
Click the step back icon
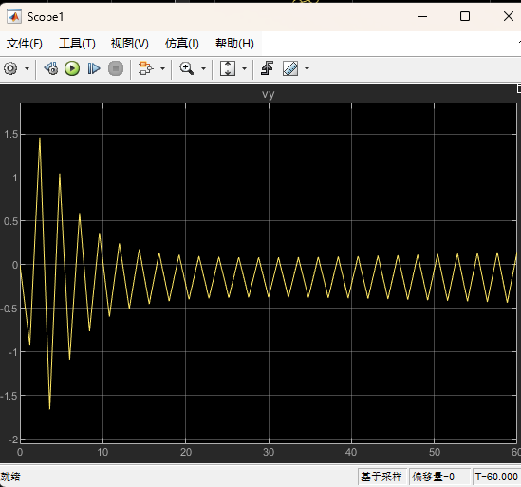pos(51,68)
